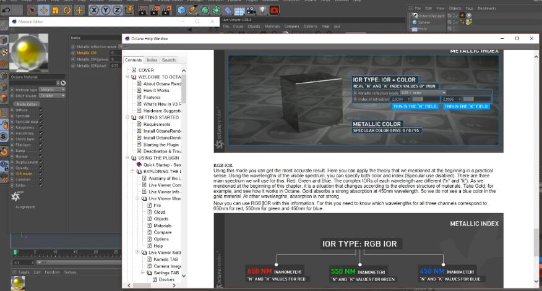Click the green array modeling icon
This screenshot has width=542, height=291.
tap(217, 11)
